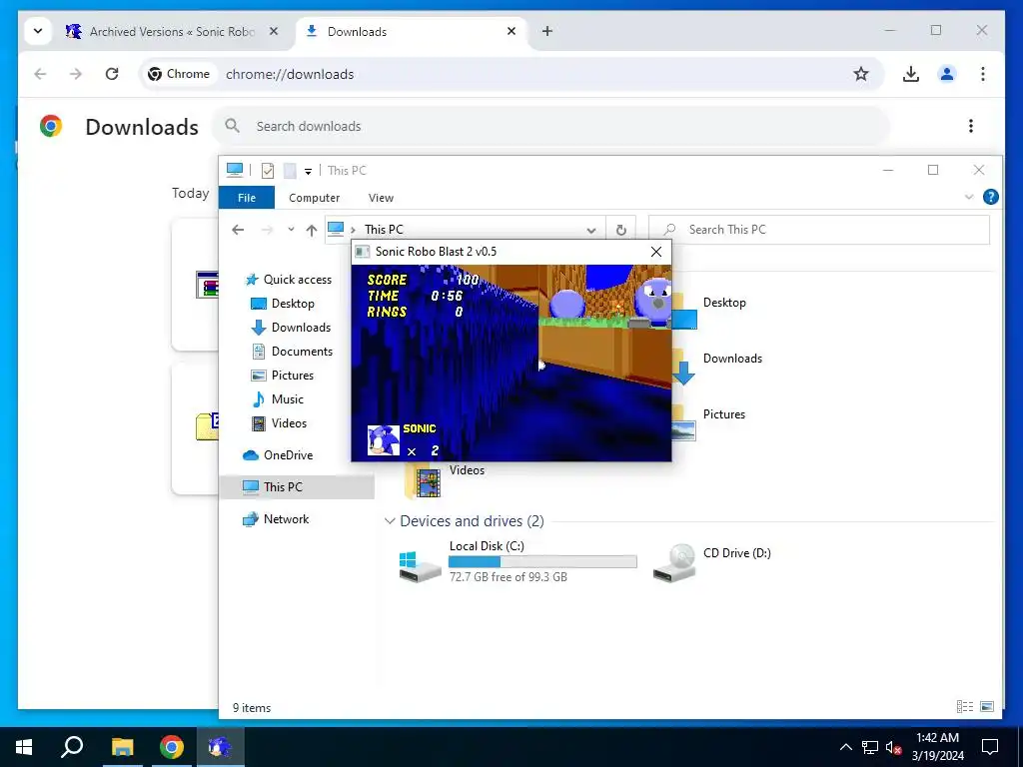
Task: Click Explorer properties quick access icon
Action: tap(268, 170)
